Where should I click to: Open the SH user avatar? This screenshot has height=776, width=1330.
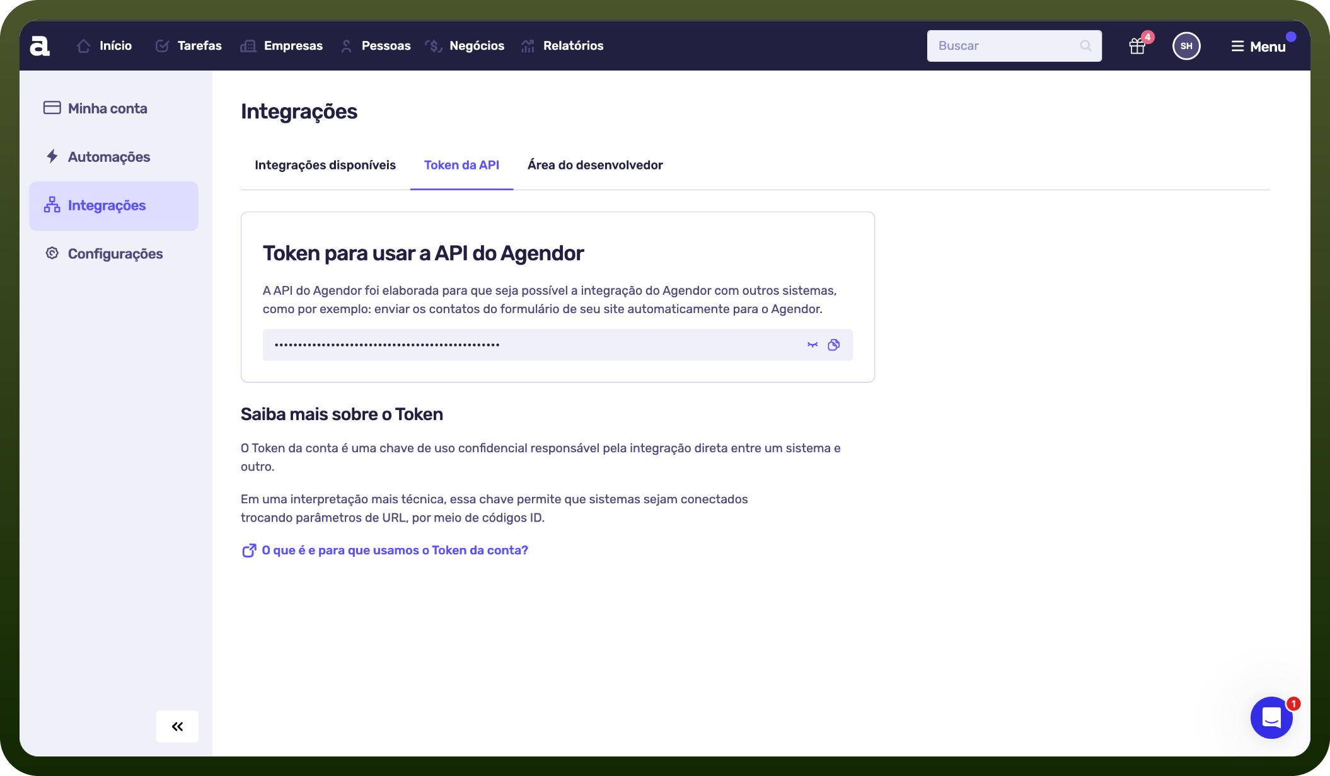point(1186,46)
